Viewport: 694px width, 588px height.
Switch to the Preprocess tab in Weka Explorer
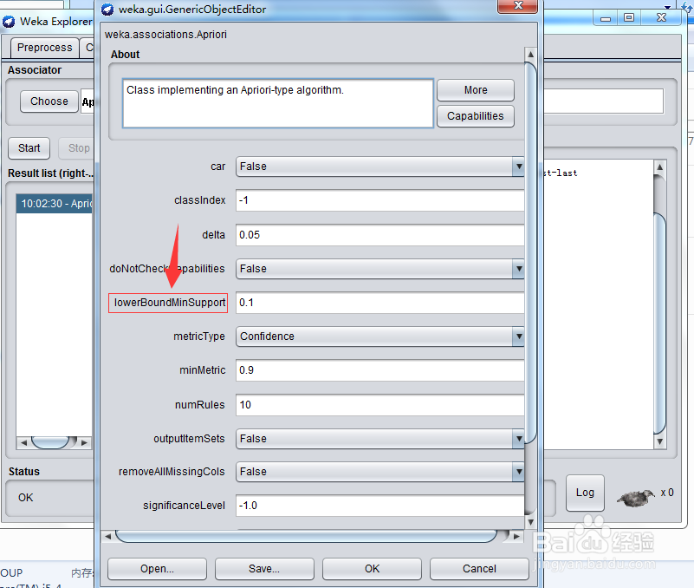44,48
